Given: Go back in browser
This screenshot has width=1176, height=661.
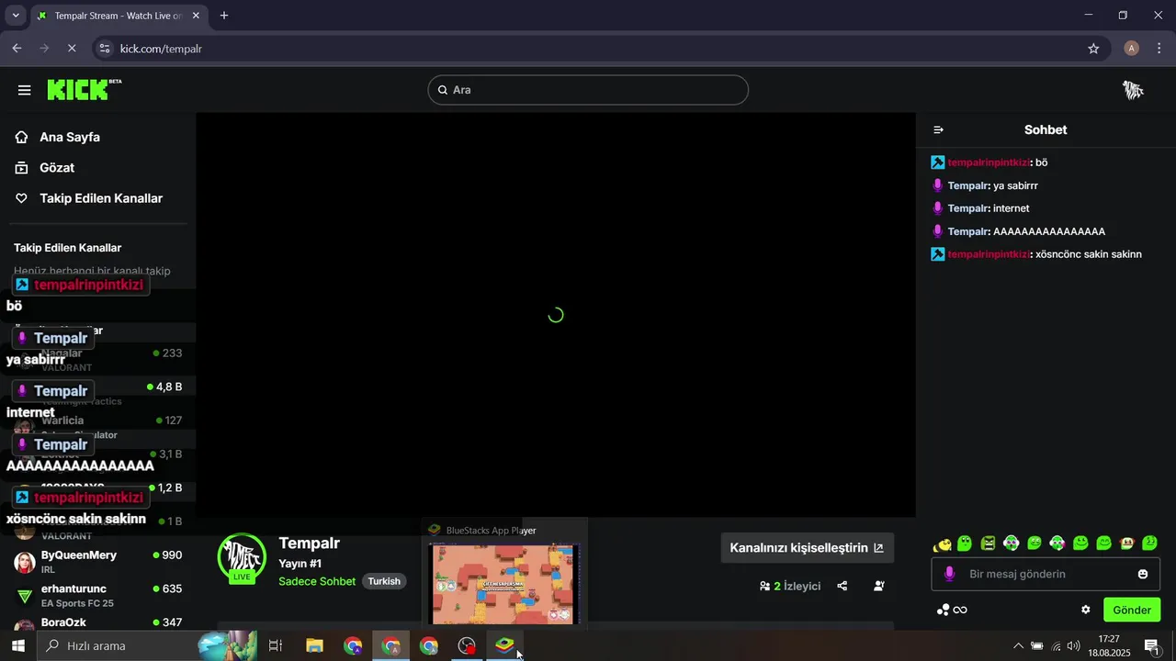Looking at the screenshot, I should click(x=17, y=49).
